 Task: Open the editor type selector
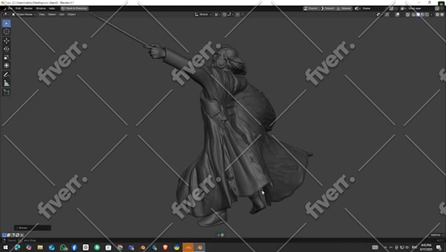pos(6,14)
